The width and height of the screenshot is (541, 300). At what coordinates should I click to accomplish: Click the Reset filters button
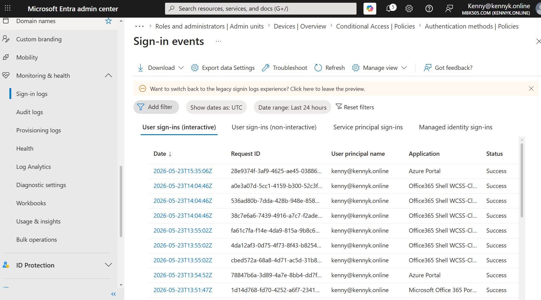tap(355, 107)
